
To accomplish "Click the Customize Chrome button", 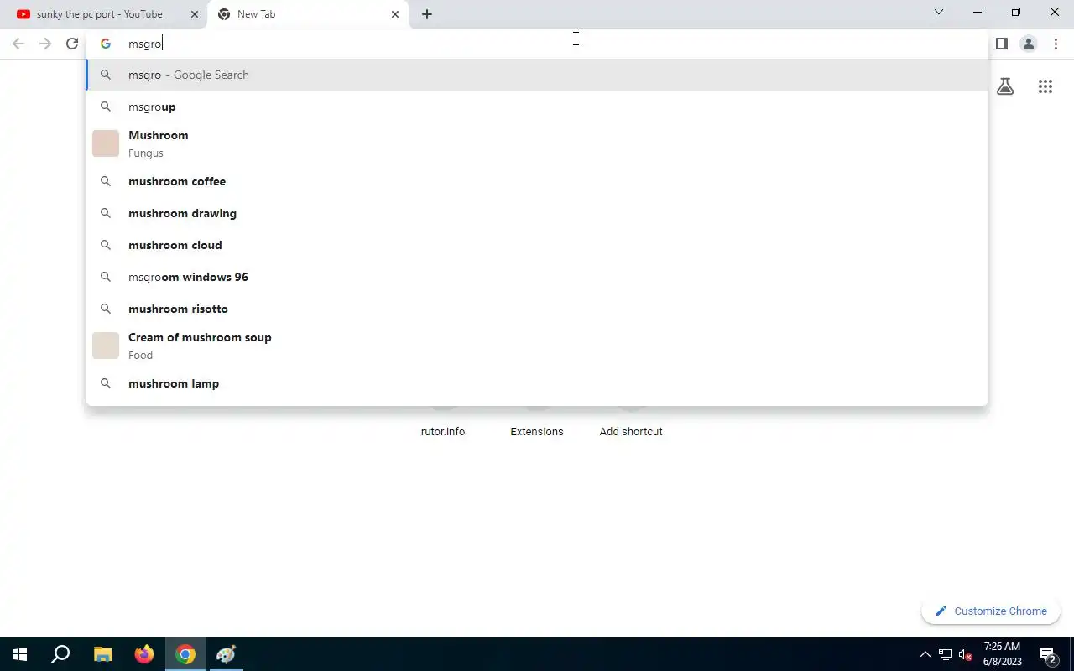I will pyautogui.click(x=991, y=611).
